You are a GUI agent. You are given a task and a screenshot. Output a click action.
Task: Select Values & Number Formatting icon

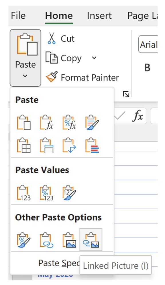[46, 193]
